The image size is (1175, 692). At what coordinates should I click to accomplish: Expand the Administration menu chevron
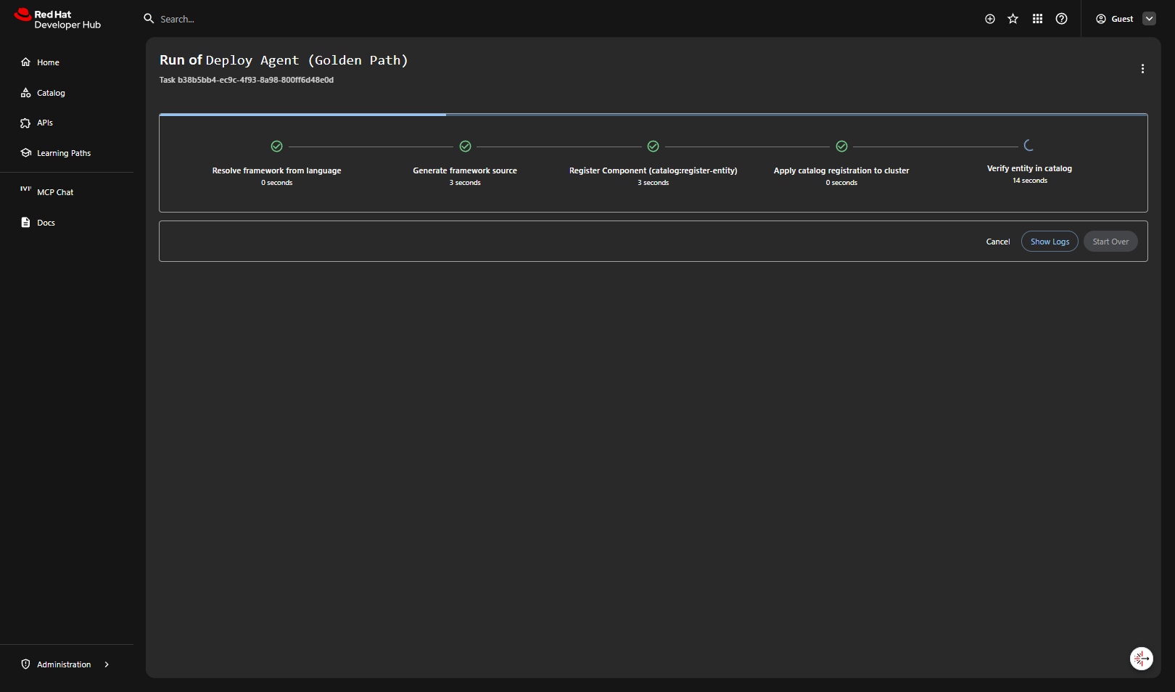[x=107, y=664]
